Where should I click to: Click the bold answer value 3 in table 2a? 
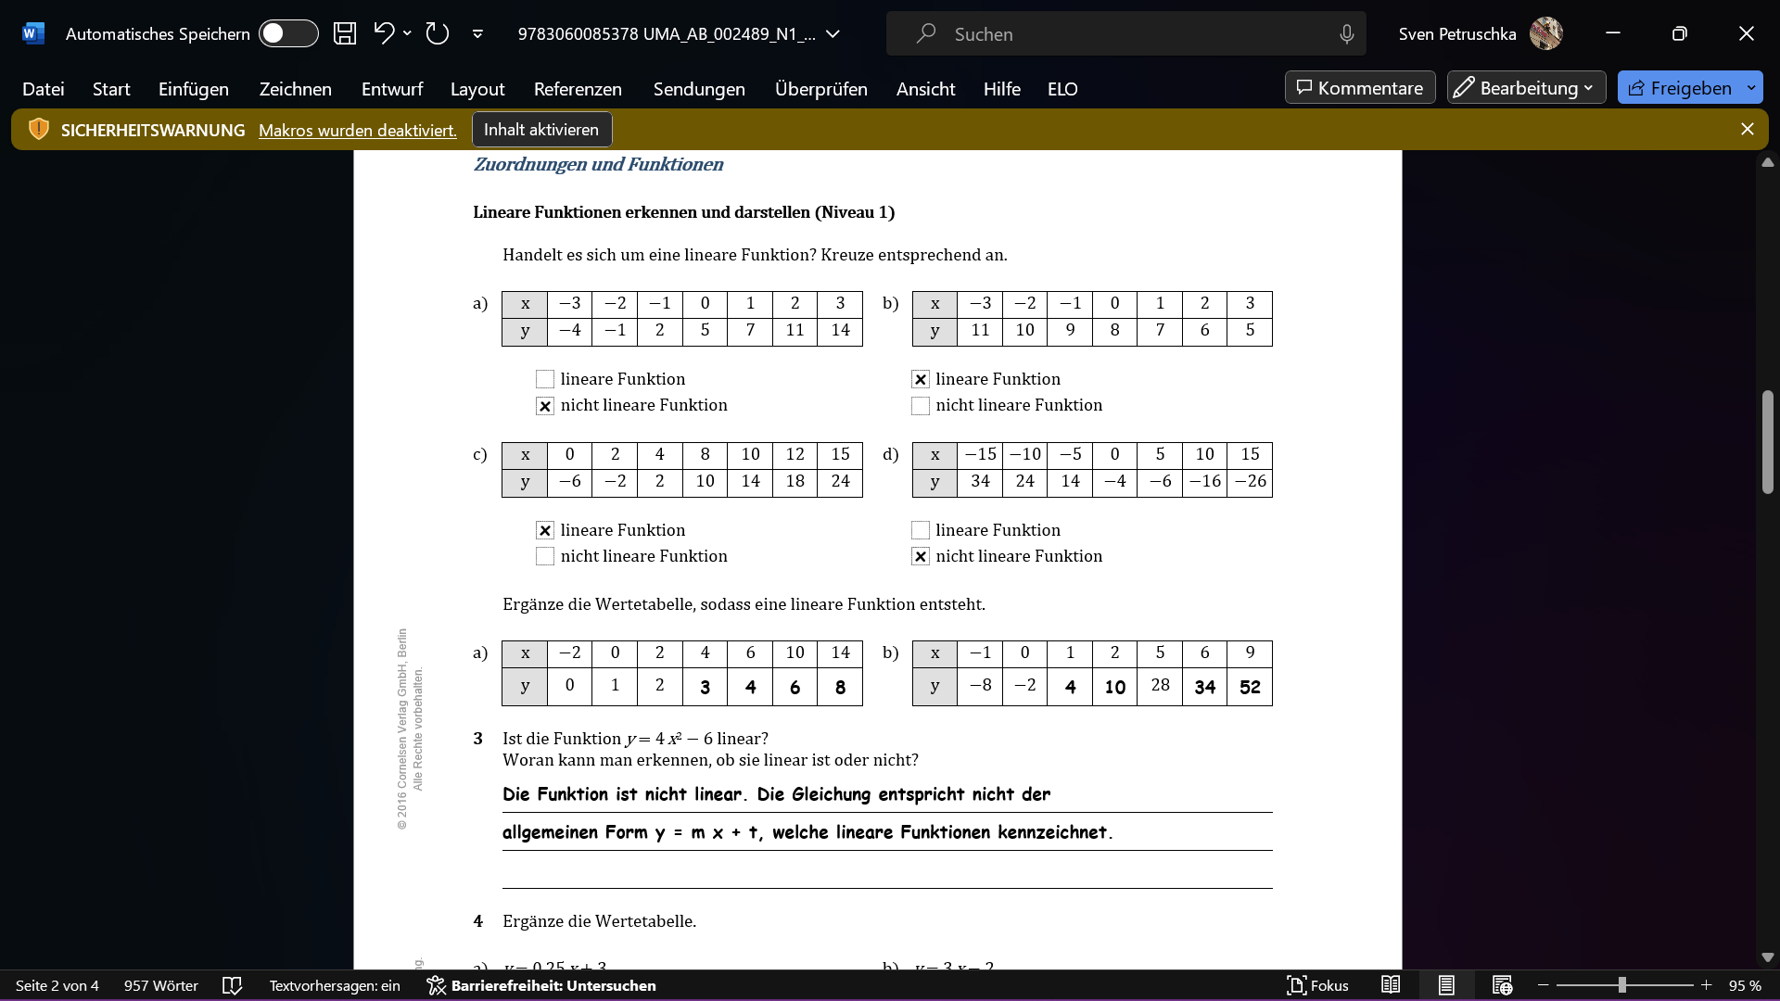click(x=706, y=688)
